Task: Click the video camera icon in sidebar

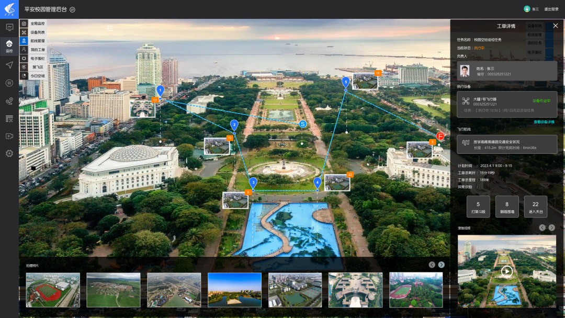Action: [9, 136]
